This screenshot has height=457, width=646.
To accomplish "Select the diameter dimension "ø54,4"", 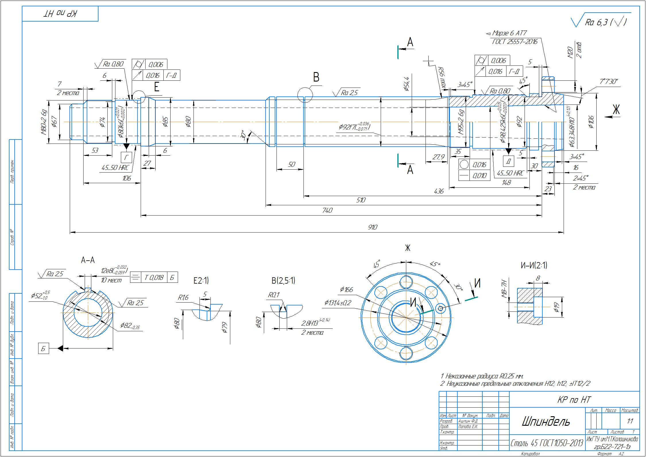I will [x=406, y=84].
